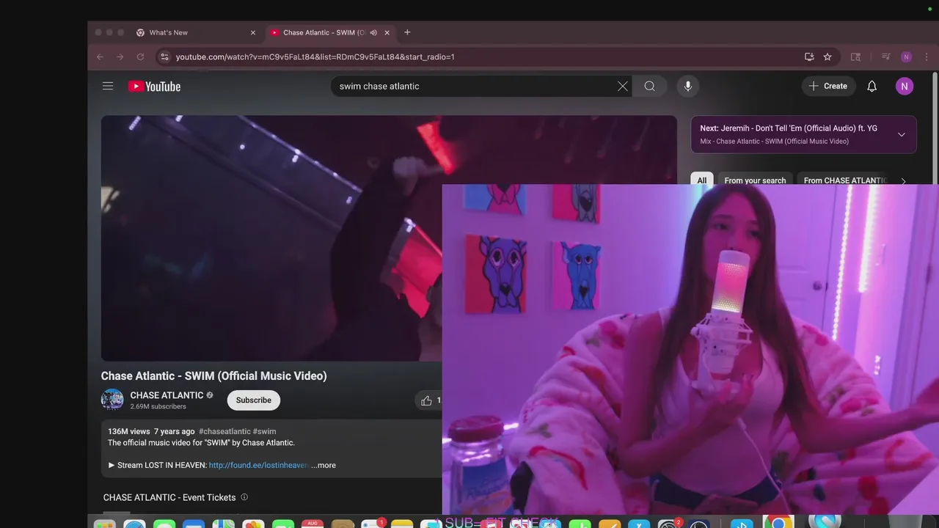Select the All filter chip

[x=702, y=180]
